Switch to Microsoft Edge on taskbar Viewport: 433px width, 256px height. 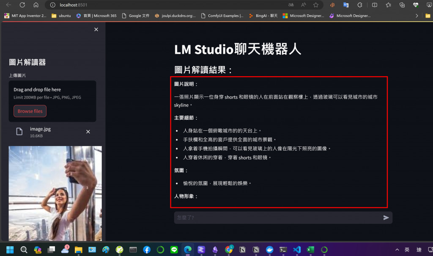188,250
